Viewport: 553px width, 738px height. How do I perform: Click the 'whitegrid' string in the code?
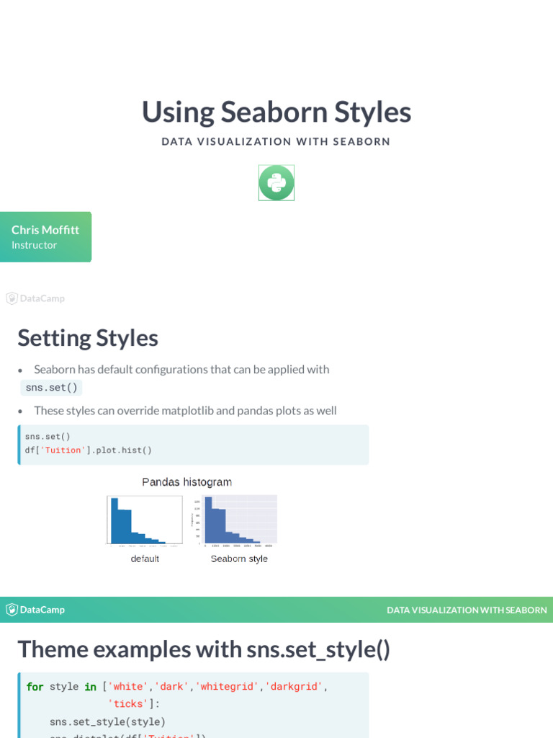click(227, 687)
